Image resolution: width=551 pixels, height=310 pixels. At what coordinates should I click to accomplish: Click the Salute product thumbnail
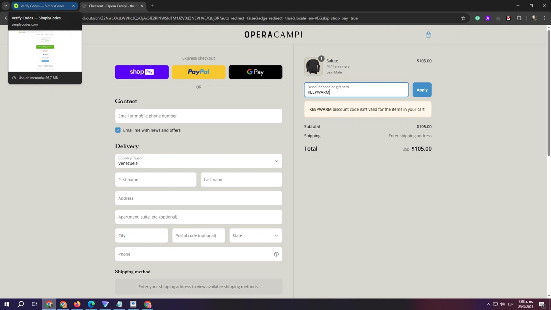pos(313,66)
